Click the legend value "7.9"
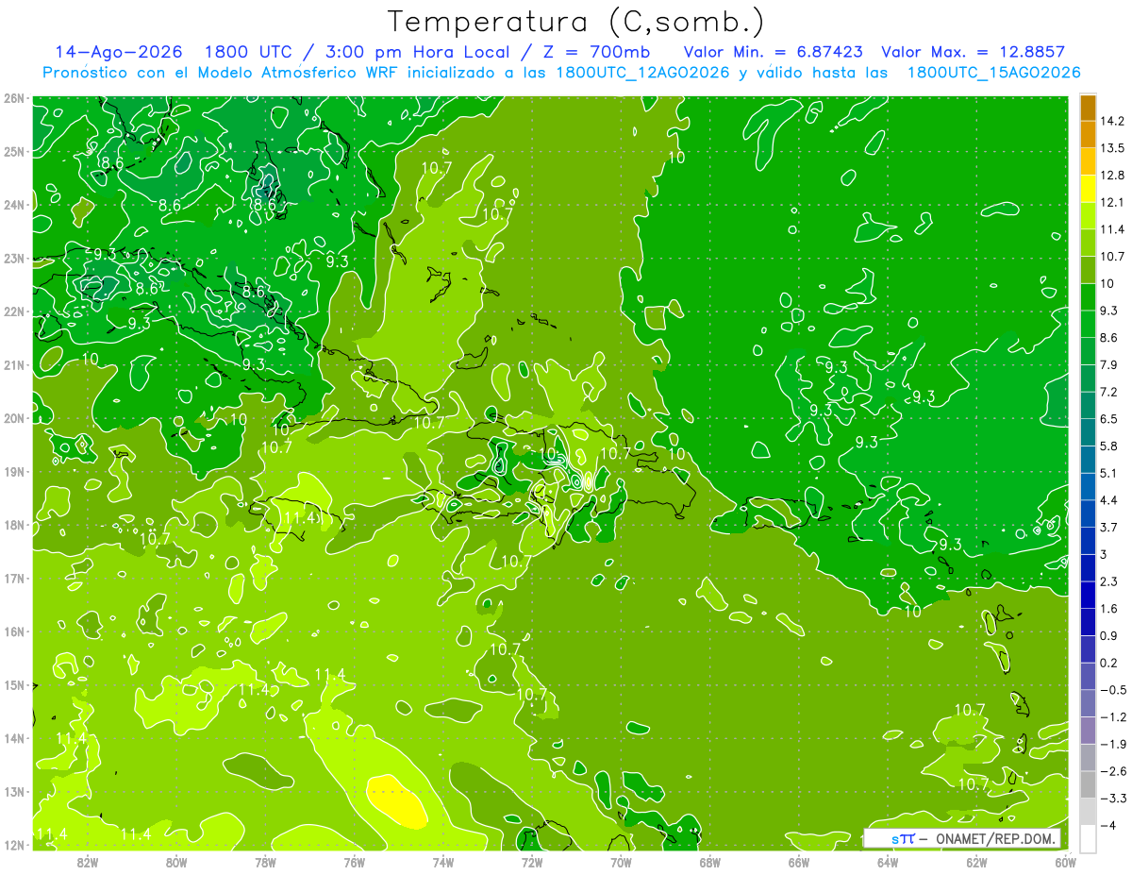Screen dimensions: 1132x875 1110,364
